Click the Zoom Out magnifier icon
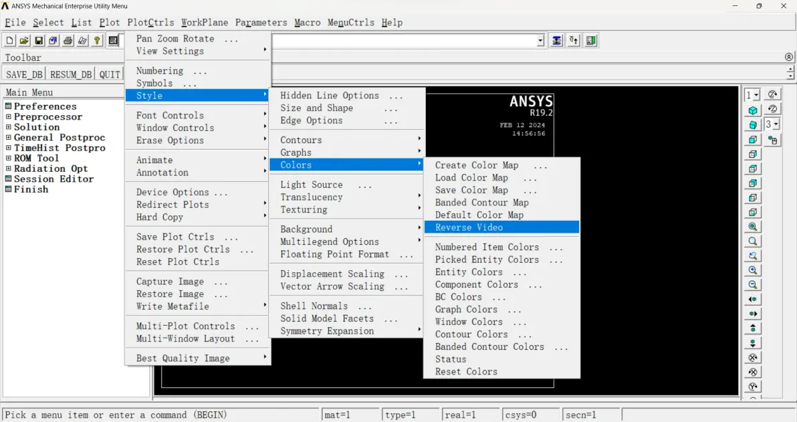This screenshot has width=797, height=422. 753,285
